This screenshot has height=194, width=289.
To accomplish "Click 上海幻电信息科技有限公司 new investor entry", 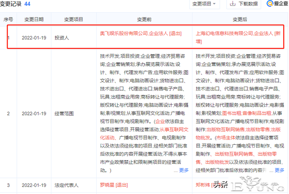I will coord(238,37).
